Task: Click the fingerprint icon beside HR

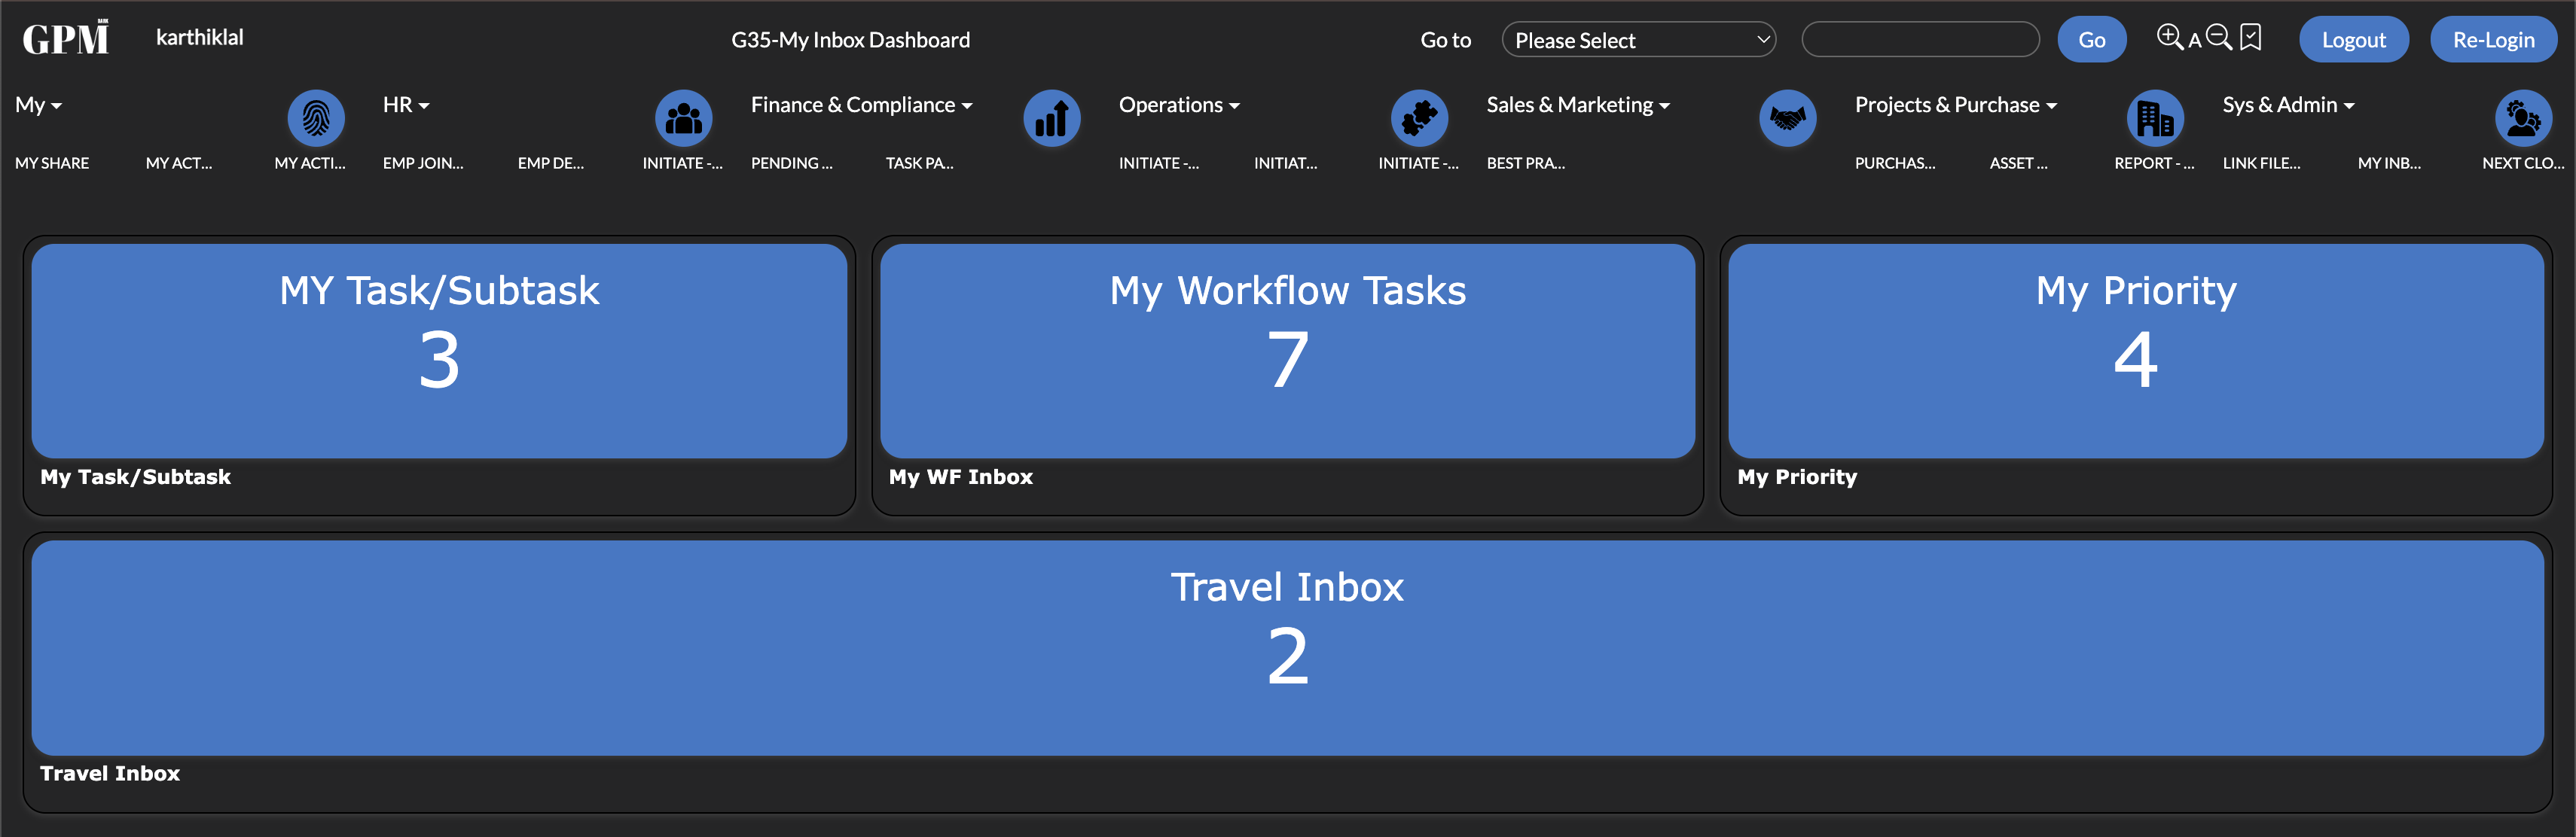Action: (316, 118)
